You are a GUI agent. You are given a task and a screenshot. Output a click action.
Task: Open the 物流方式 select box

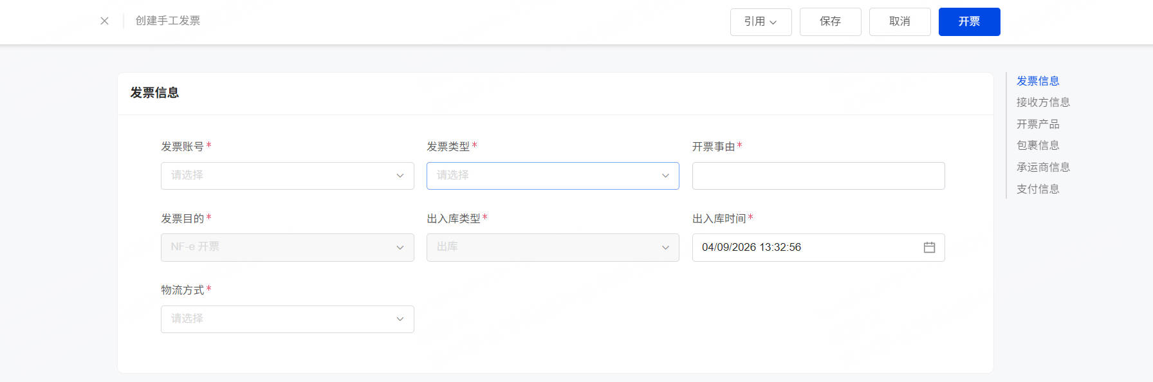pos(287,319)
